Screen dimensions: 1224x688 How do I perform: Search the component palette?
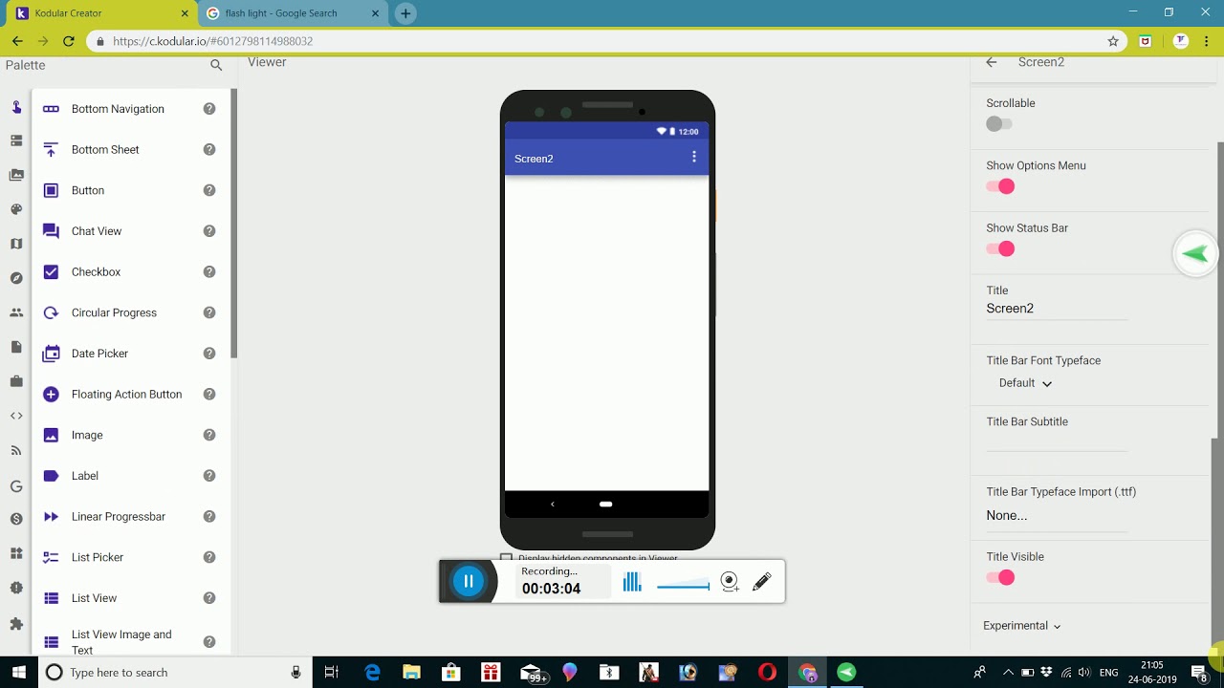pyautogui.click(x=216, y=65)
